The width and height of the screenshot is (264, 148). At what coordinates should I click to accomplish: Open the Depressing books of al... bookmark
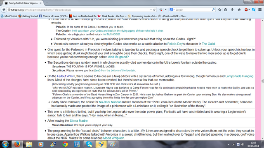(x=142, y=16)
